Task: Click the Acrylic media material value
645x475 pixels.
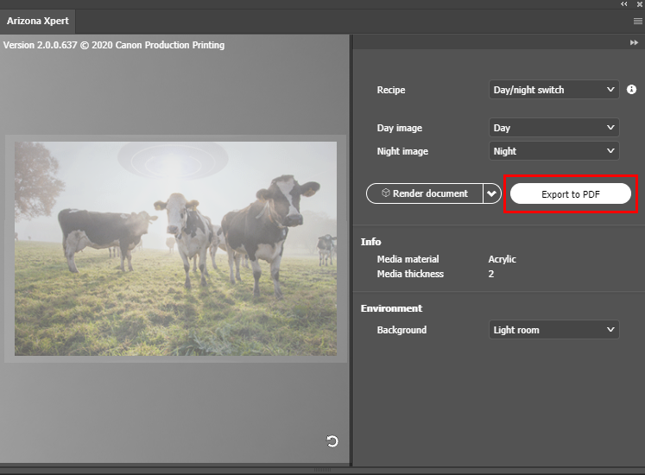Action: tap(502, 259)
